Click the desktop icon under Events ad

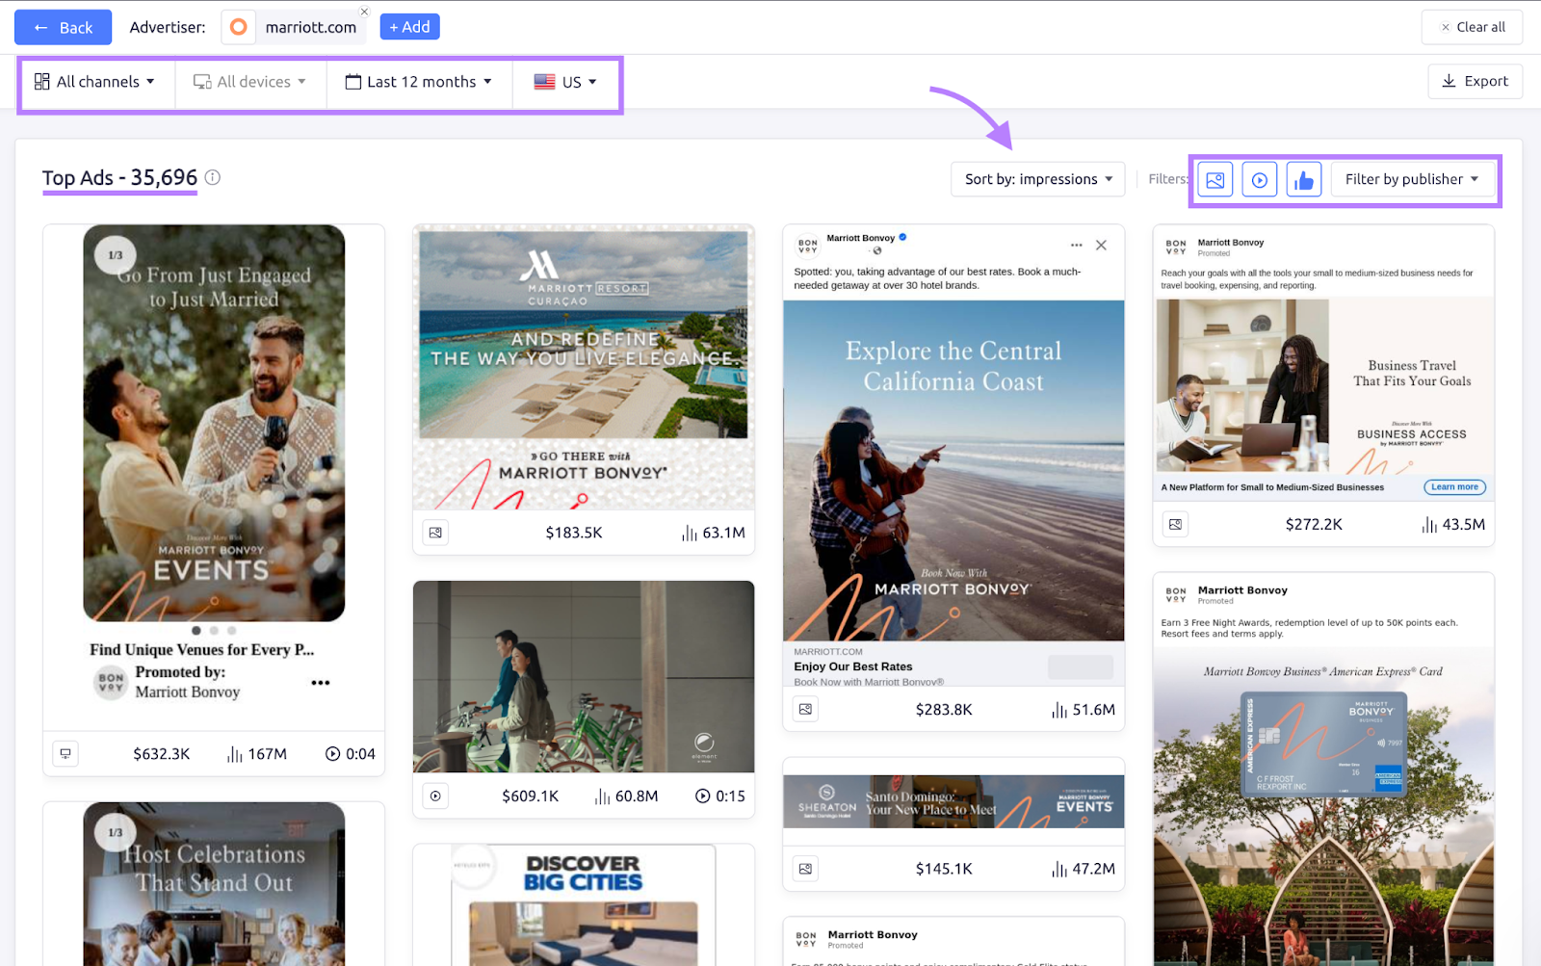coord(65,754)
